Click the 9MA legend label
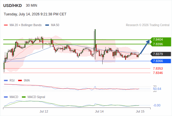The height and width of the screenshot is (116, 172). (x=27, y=80)
